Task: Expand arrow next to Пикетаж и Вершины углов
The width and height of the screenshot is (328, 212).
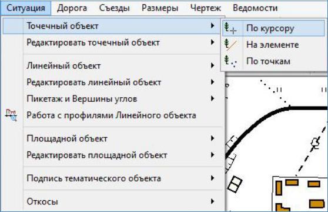Action: (x=213, y=98)
